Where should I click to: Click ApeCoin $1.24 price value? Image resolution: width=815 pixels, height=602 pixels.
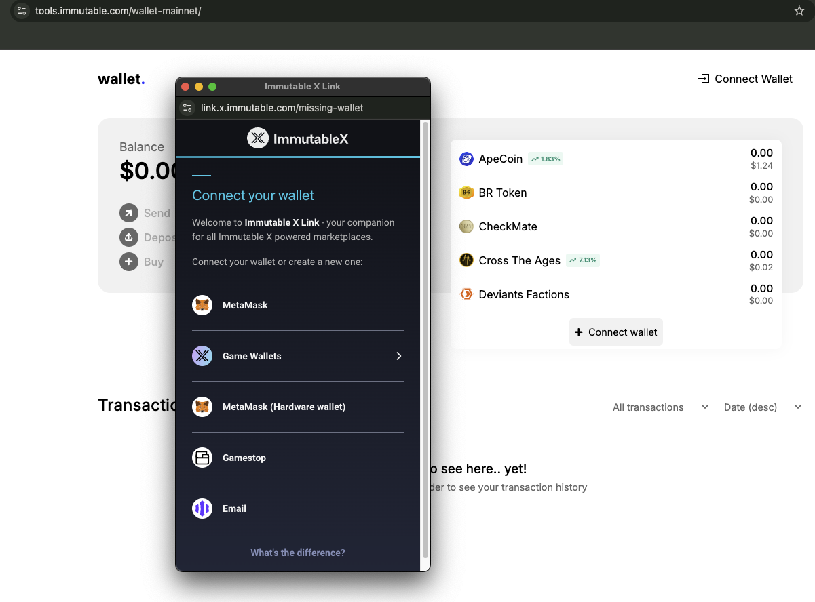tap(762, 165)
